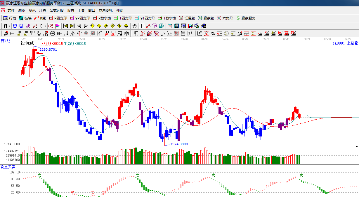Viewport: 359px width, 197px height.
Task: Expand the 日 period dropdown arrow
Action: click(x=9, y=26)
